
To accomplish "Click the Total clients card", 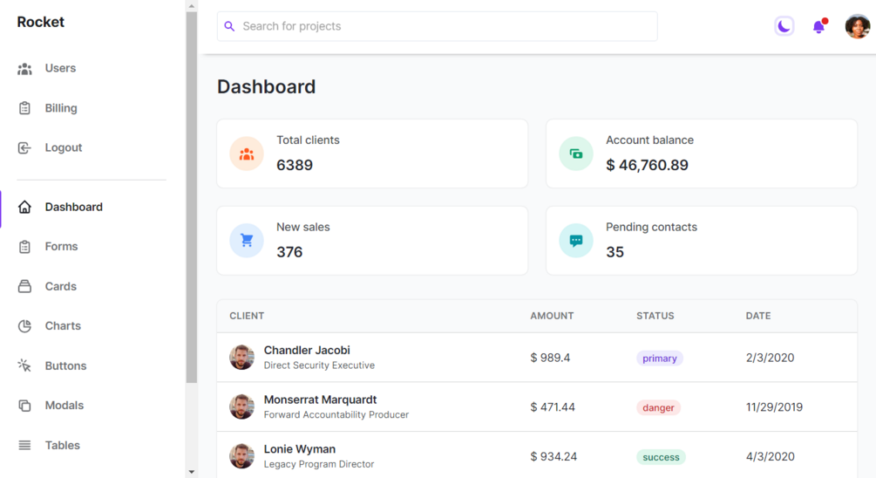I will [372, 154].
